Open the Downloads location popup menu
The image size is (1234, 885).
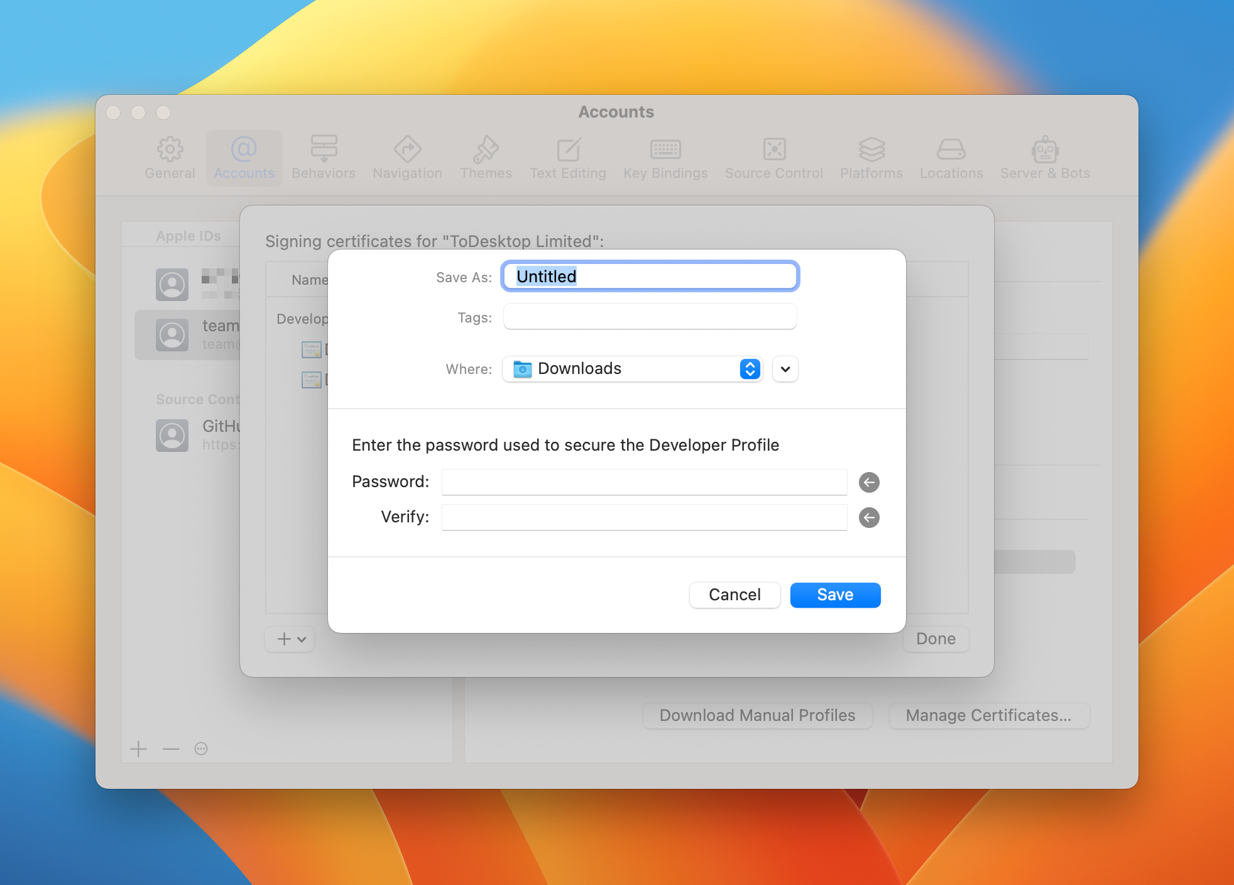click(x=632, y=369)
